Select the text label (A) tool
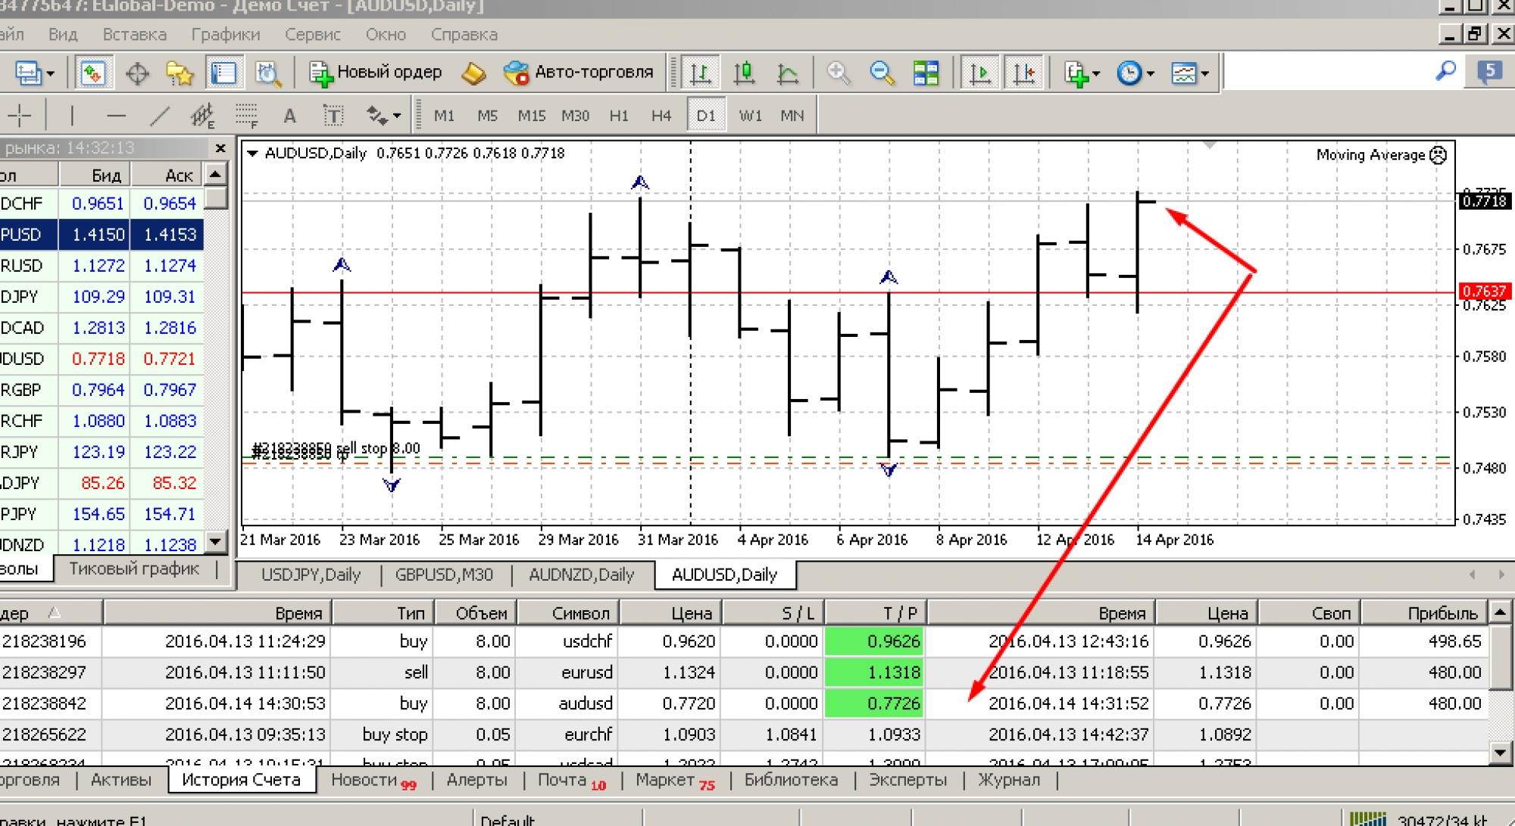 click(289, 116)
